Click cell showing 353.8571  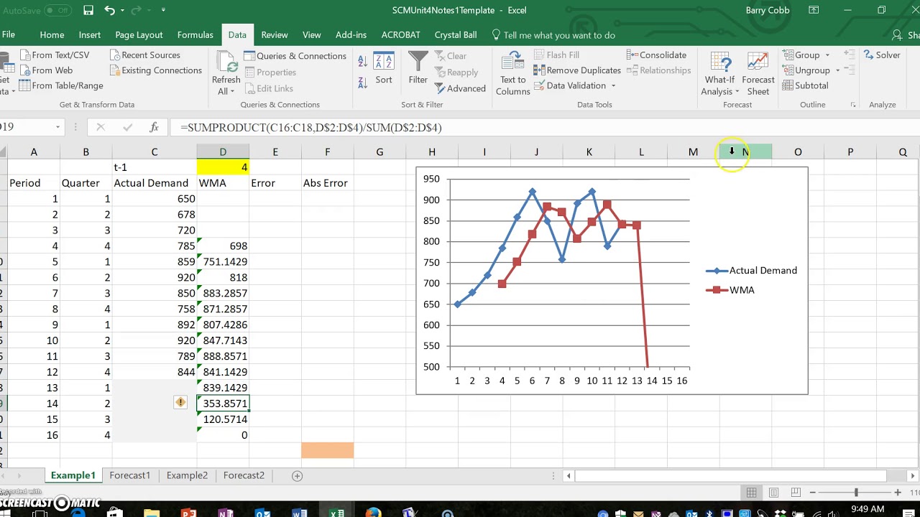pyautogui.click(x=223, y=404)
